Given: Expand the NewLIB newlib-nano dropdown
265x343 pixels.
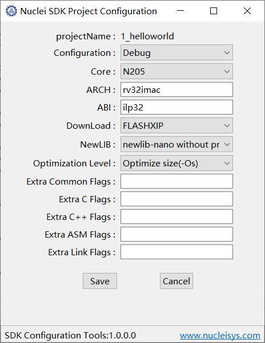Looking at the screenshot, I should coord(176,144).
